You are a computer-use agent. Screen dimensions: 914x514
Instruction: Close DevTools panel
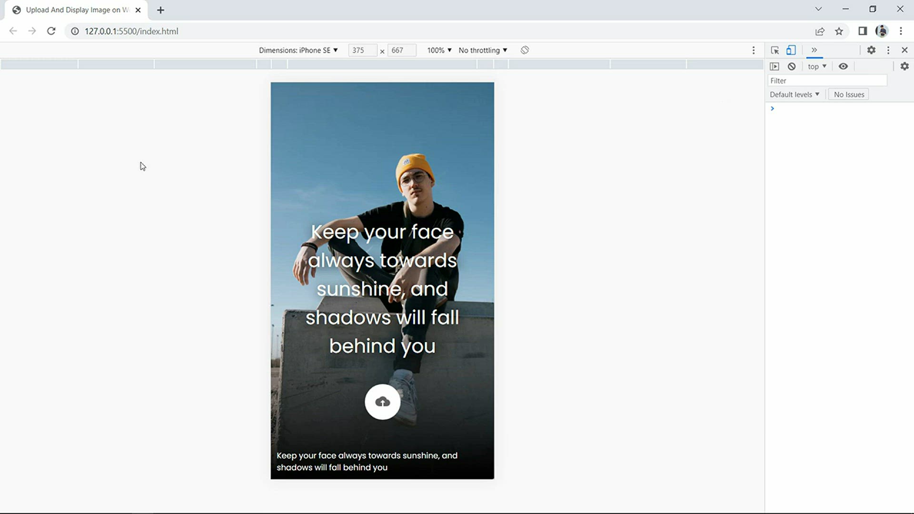904,50
